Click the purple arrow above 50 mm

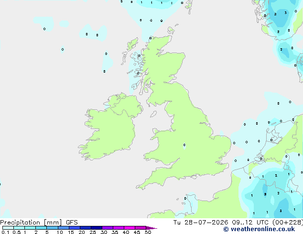click(x=151, y=228)
